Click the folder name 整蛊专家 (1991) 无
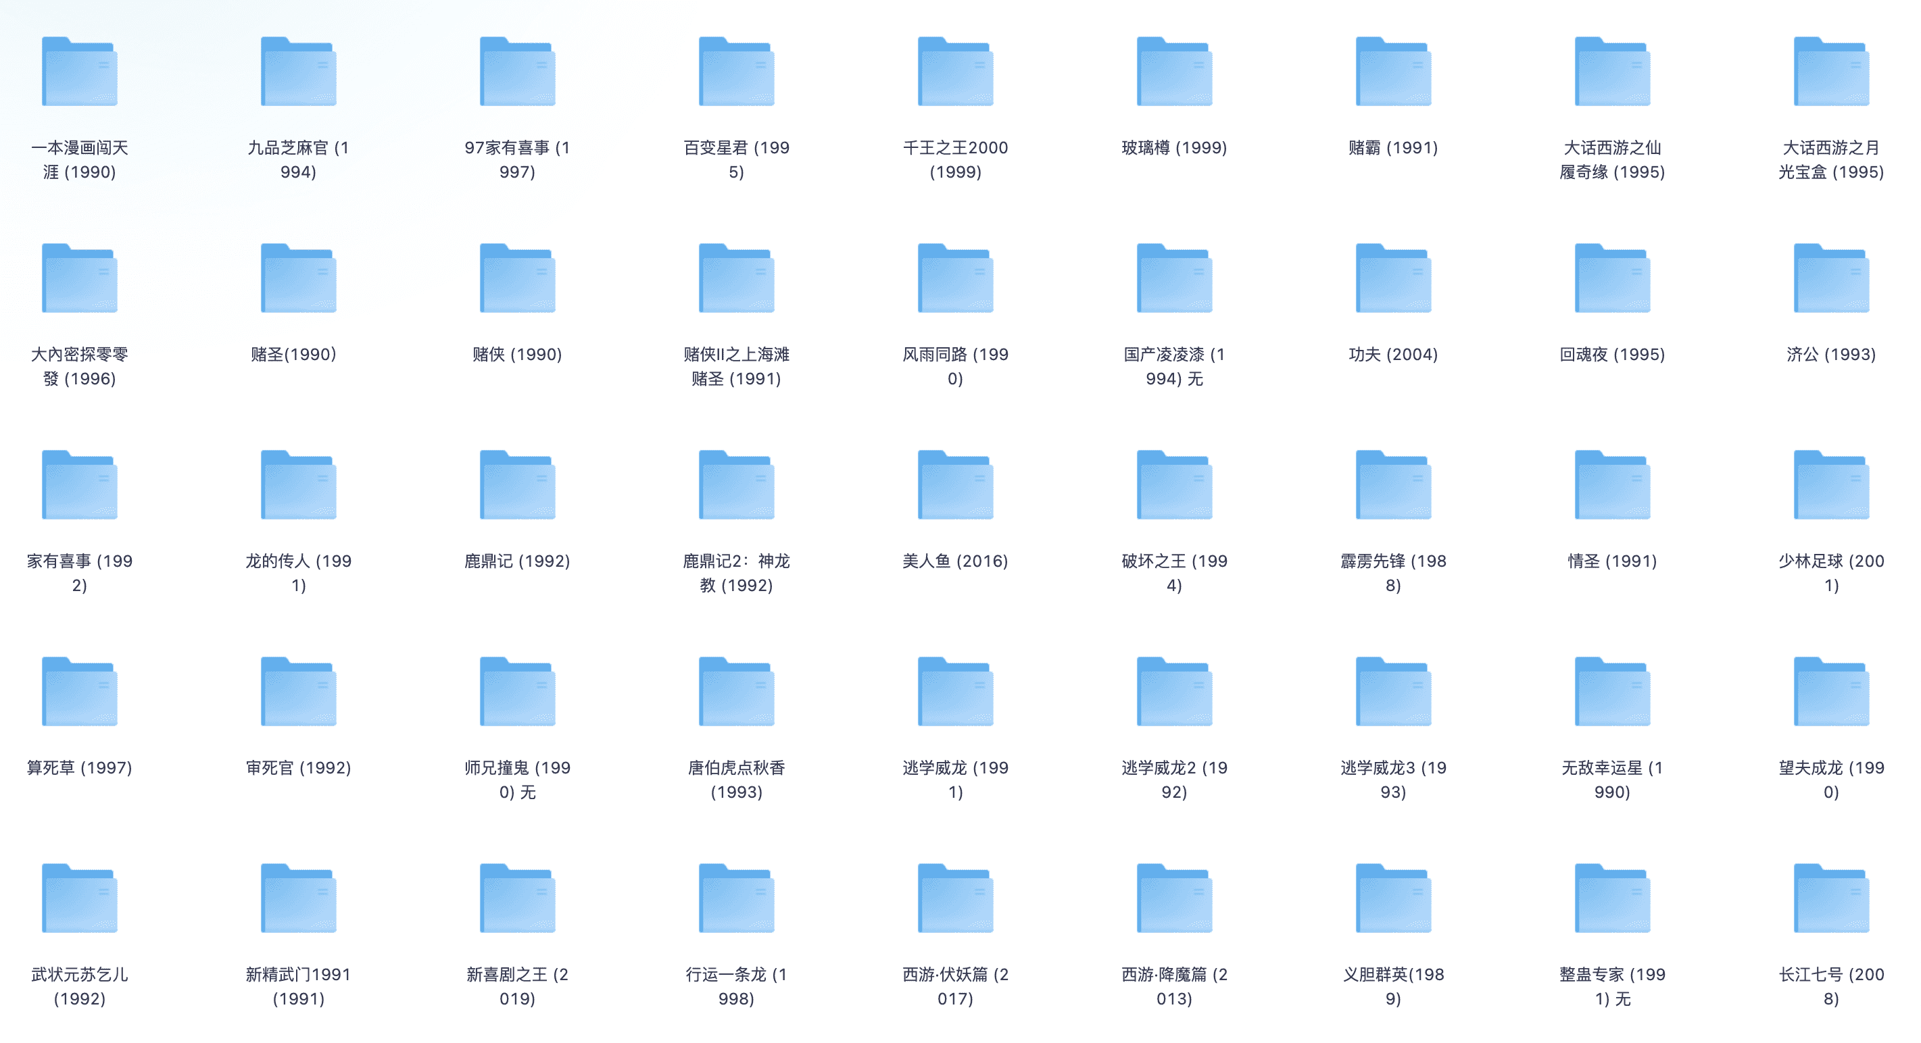This screenshot has width=1921, height=1043. click(1612, 986)
